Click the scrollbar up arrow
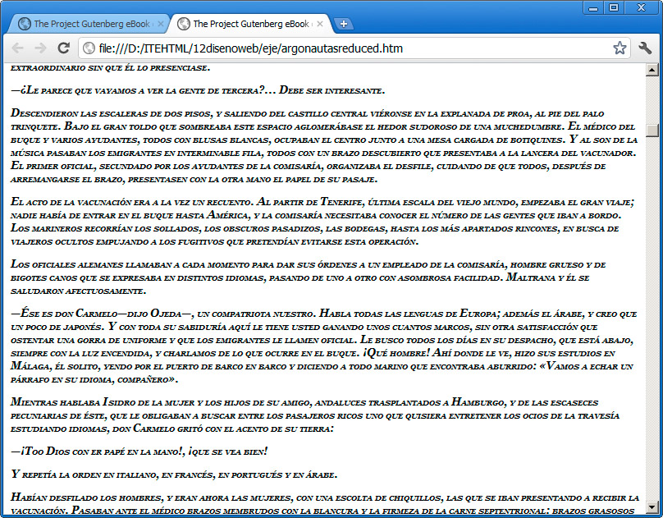Image resolution: width=663 pixels, height=518 pixels. point(652,70)
